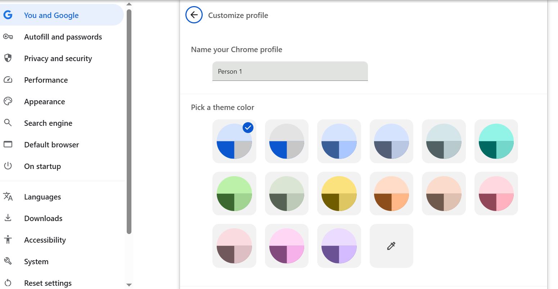Click the translate icon for Languages
The height and width of the screenshot is (289, 558).
coord(8,197)
